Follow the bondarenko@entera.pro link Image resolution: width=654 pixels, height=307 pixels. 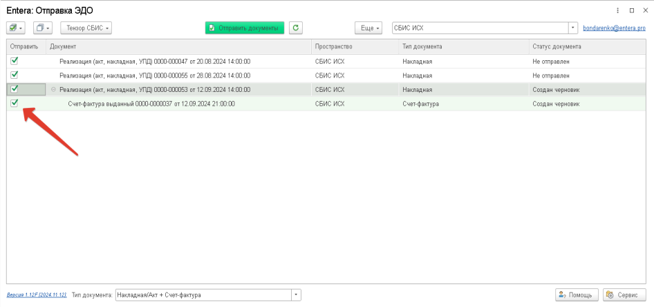(614, 28)
